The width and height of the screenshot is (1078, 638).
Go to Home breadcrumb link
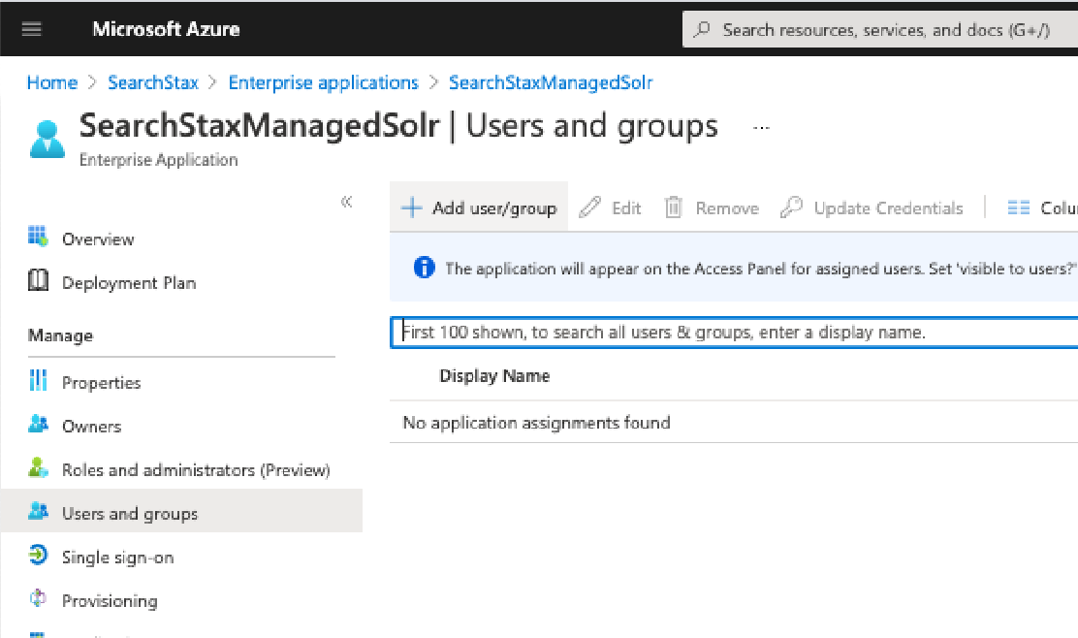tap(52, 82)
